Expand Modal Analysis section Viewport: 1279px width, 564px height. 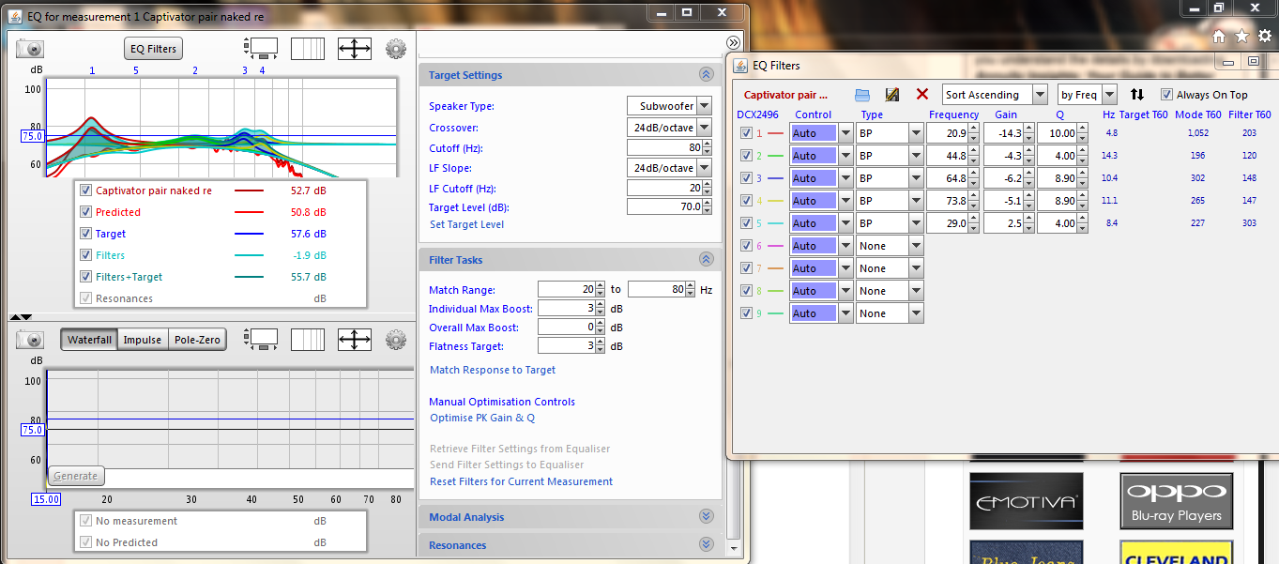point(707,517)
